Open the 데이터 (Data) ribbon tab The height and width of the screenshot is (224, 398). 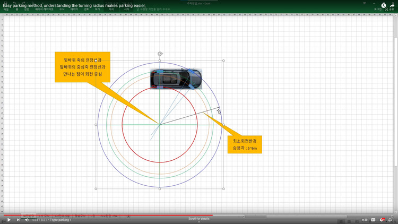click(x=74, y=10)
